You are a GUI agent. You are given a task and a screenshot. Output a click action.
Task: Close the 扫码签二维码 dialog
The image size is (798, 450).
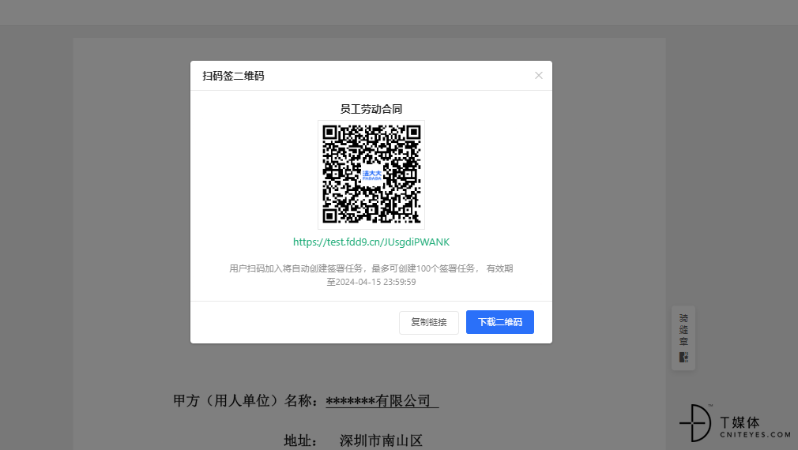[538, 76]
